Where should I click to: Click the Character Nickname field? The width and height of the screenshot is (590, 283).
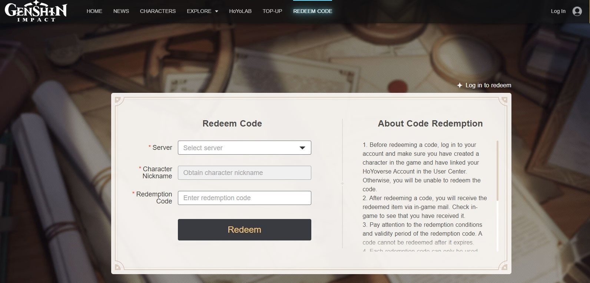(245, 173)
